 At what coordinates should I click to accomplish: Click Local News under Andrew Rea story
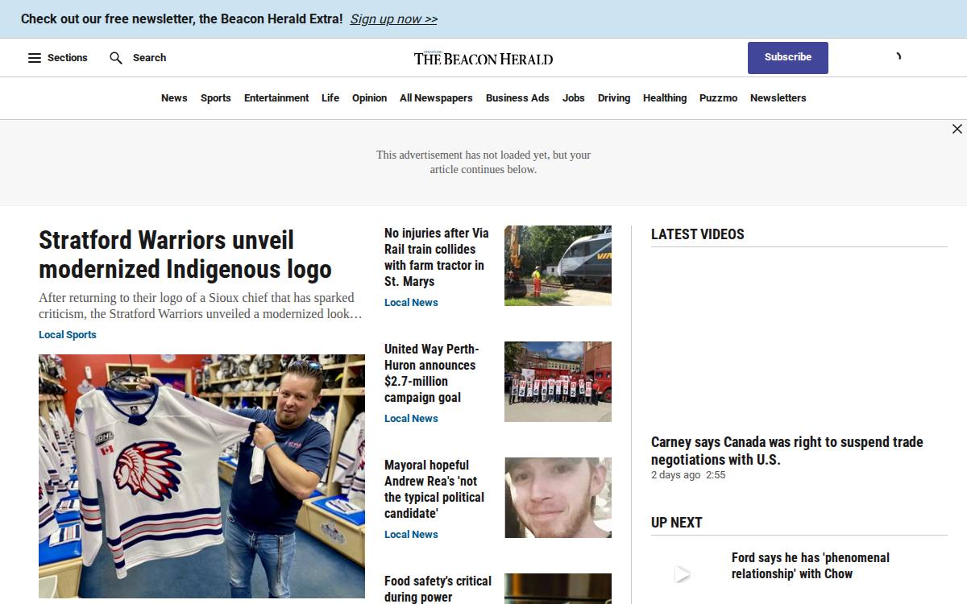(411, 535)
